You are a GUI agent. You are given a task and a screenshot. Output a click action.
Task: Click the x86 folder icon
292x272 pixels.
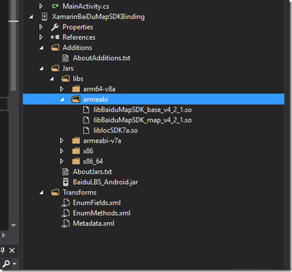pos(76,151)
